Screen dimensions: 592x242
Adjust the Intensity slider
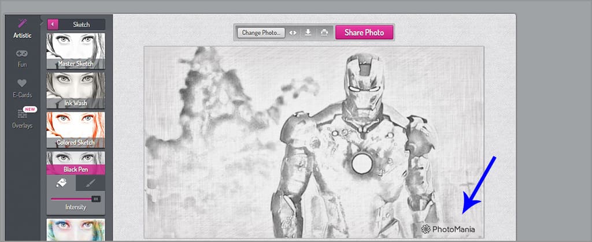95,199
